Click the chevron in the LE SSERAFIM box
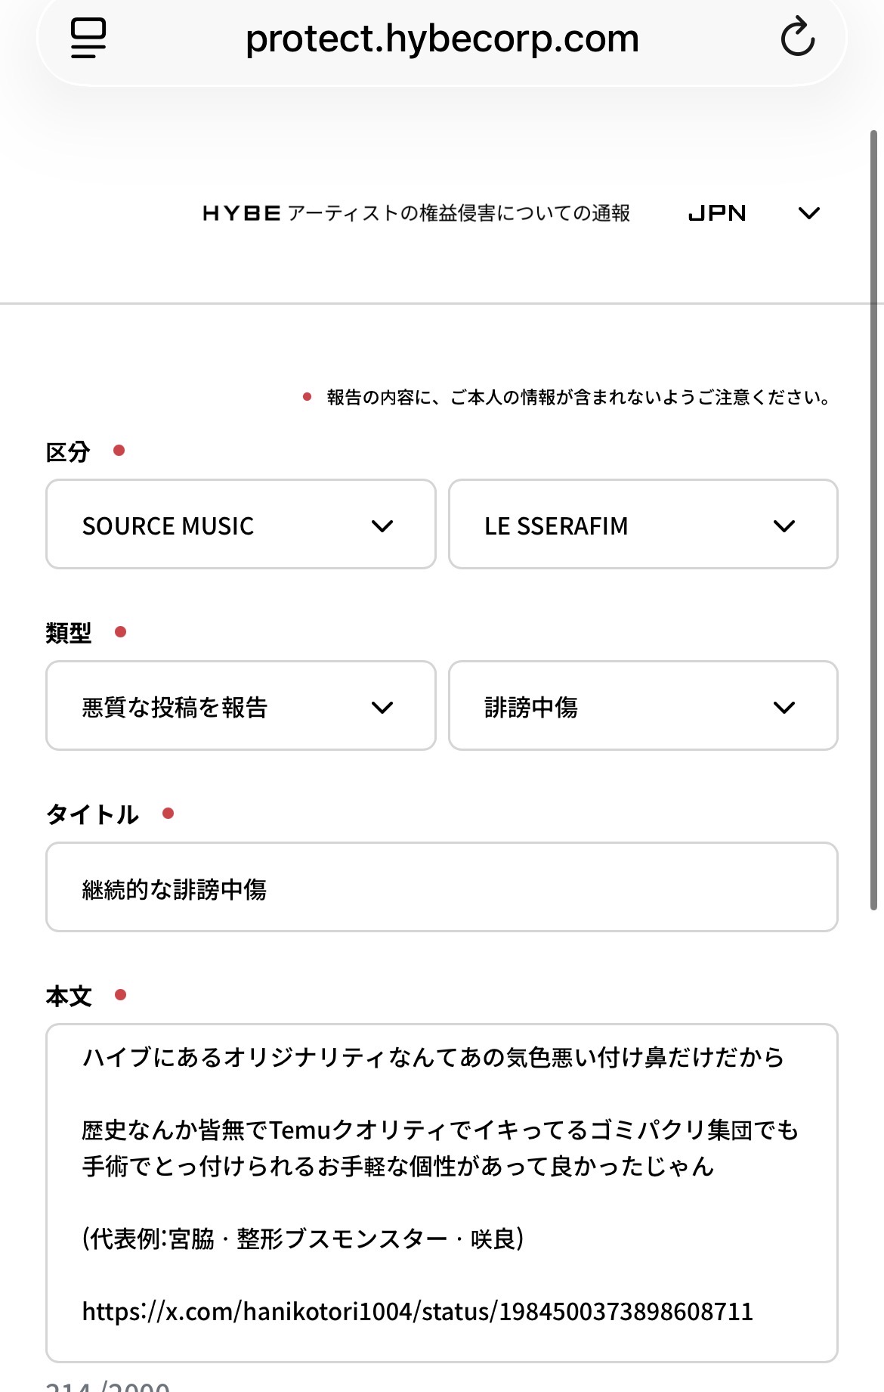The height and width of the screenshot is (1392, 884). pos(784,526)
